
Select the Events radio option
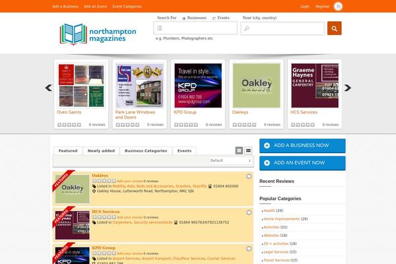point(214,18)
